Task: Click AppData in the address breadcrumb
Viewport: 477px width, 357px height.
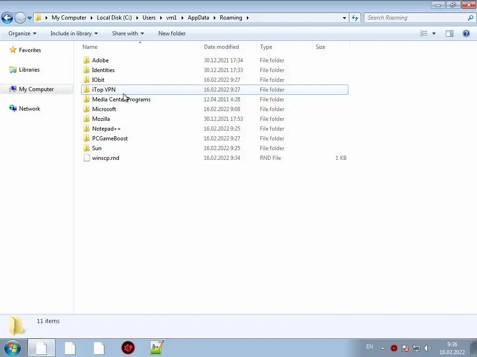Action: coord(198,18)
